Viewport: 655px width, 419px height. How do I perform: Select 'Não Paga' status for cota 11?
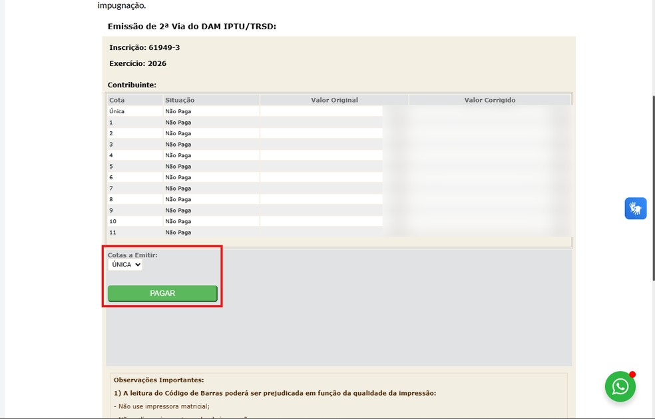point(211,232)
